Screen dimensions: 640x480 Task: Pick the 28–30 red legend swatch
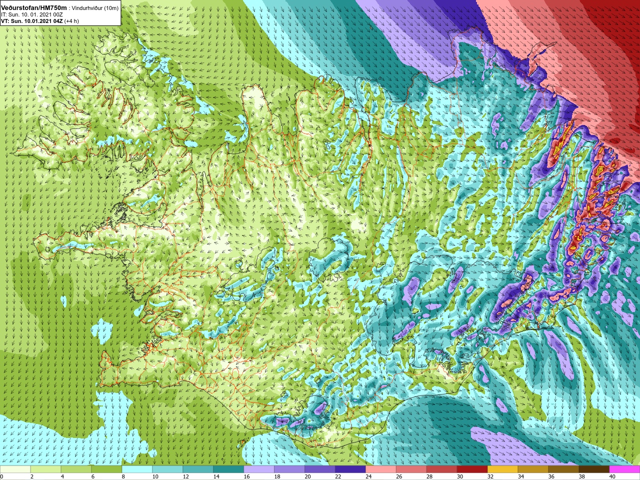442,469
